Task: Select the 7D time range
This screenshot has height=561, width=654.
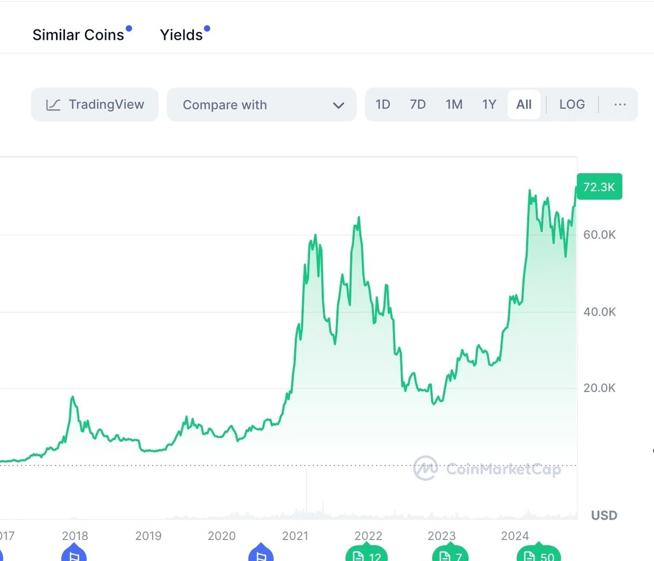Action: (x=418, y=104)
